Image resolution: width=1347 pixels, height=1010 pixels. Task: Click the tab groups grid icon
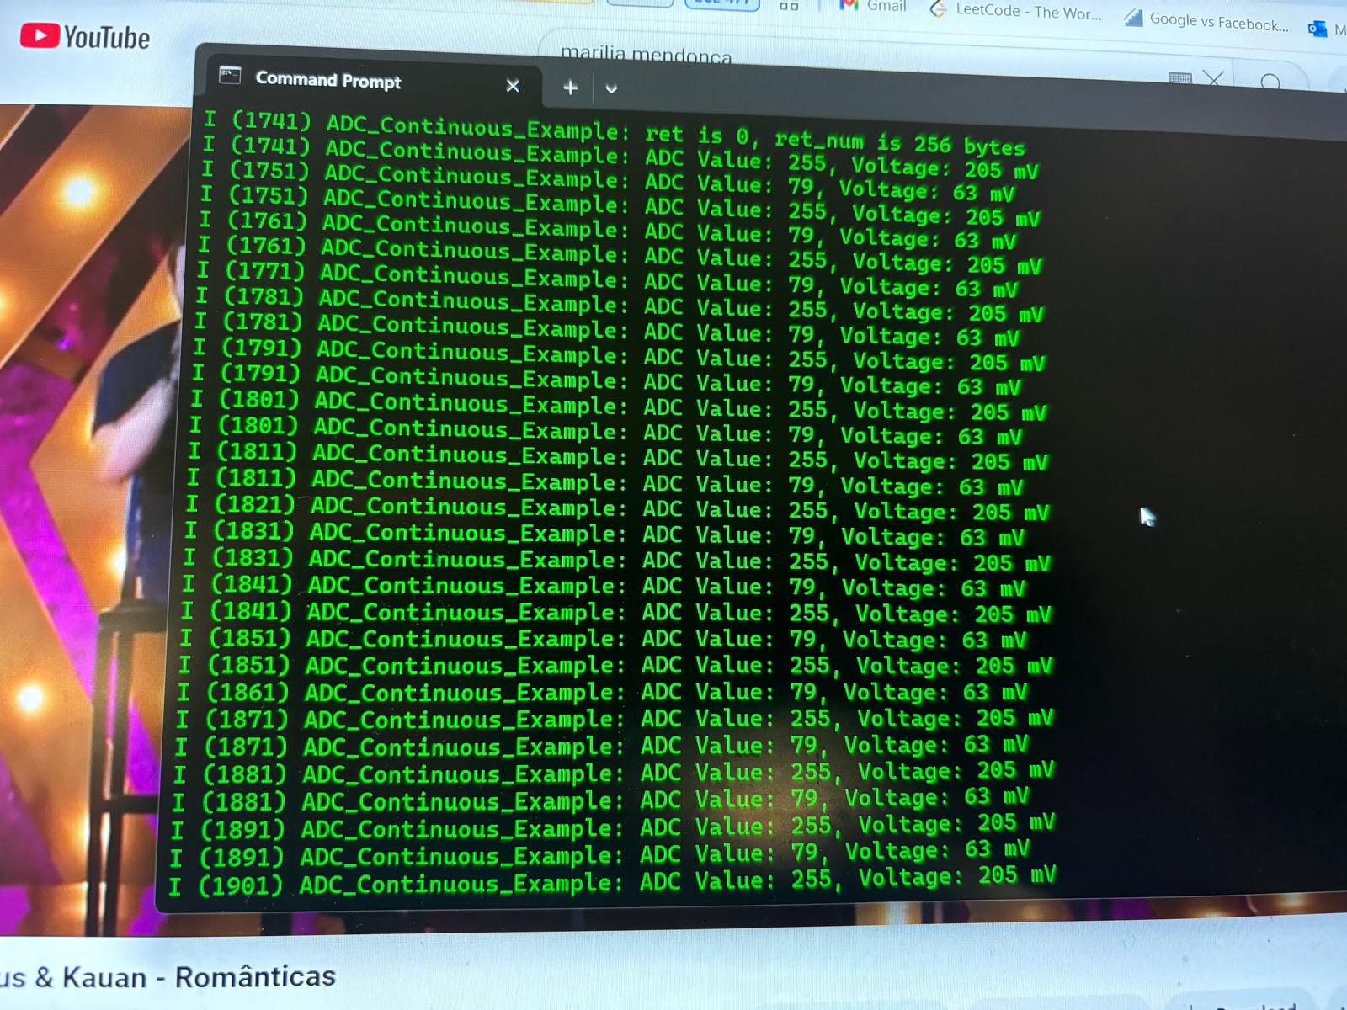point(789,6)
